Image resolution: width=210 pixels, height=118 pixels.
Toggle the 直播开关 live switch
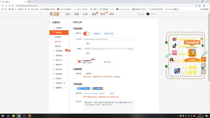pos(86,34)
